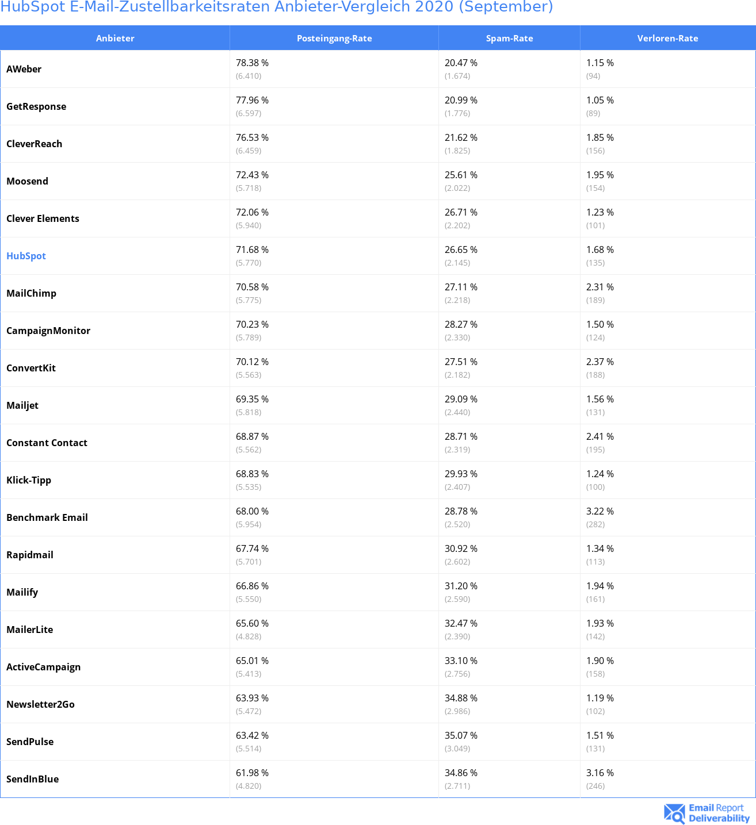Open the HubSpot provider link

click(x=26, y=256)
